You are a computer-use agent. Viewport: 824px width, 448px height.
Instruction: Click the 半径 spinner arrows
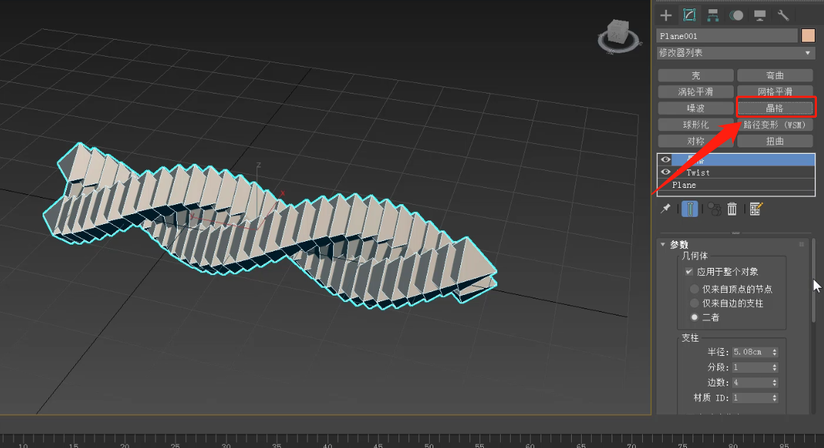pyautogui.click(x=774, y=352)
